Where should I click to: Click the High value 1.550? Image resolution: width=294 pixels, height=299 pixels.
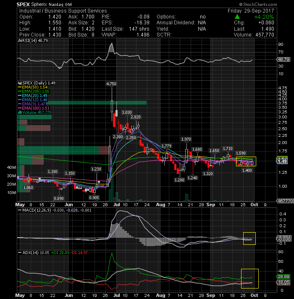coord(55,23)
